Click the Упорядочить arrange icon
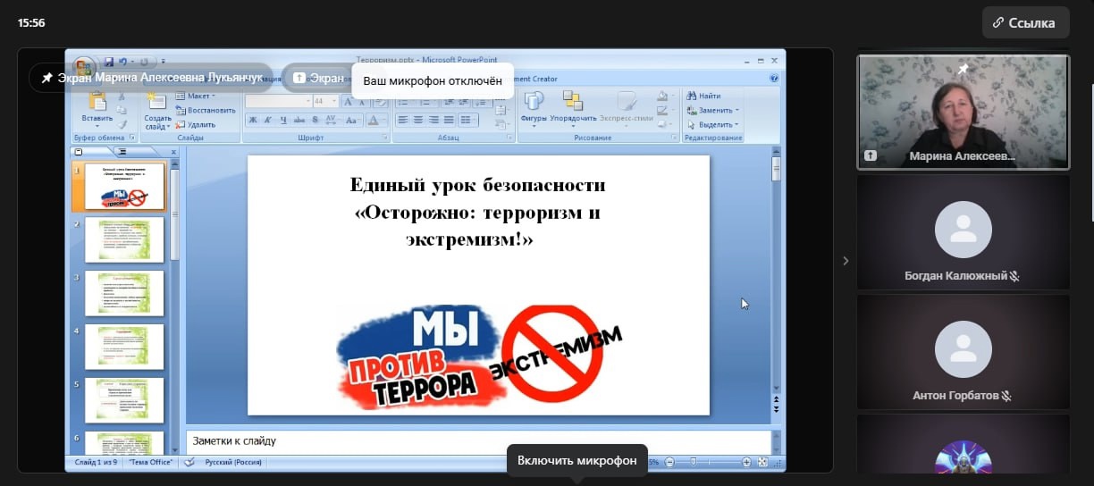1094x486 pixels. tap(572, 101)
